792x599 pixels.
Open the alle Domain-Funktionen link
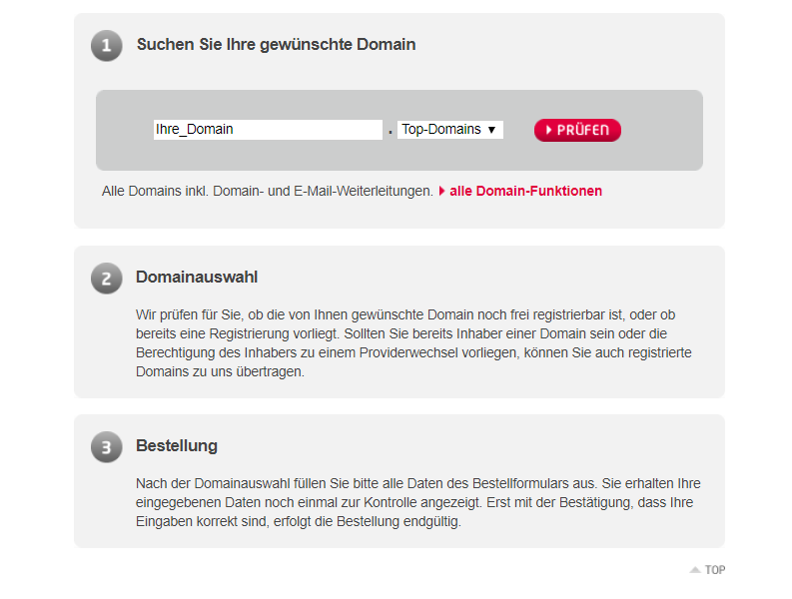click(525, 191)
